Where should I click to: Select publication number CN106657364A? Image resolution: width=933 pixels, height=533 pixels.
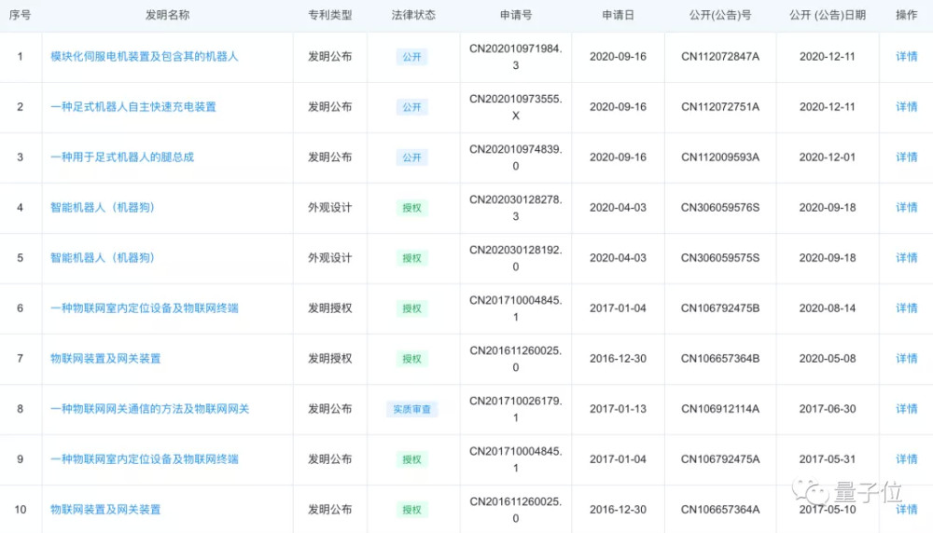point(720,509)
